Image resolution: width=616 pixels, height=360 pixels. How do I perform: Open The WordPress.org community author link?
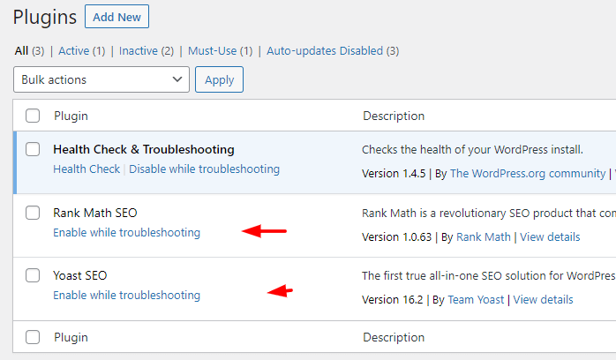[528, 174]
